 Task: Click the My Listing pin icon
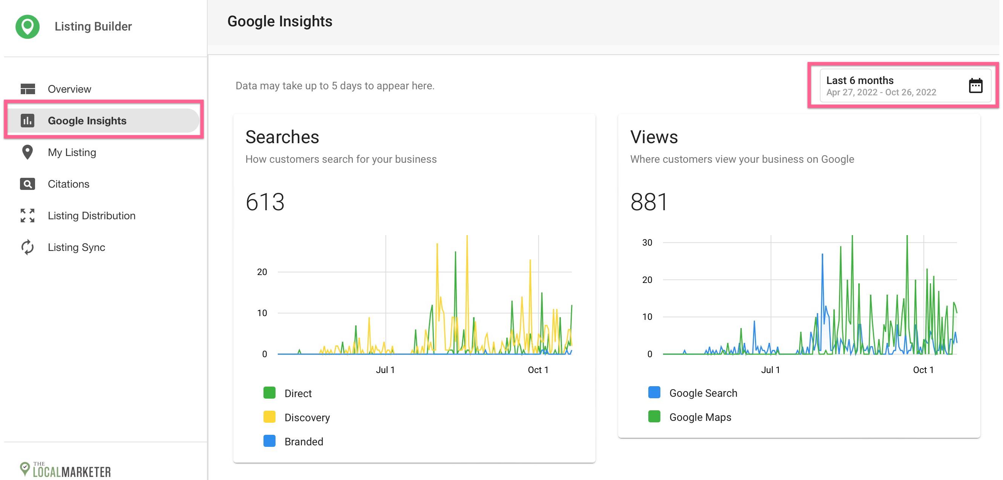tap(27, 152)
